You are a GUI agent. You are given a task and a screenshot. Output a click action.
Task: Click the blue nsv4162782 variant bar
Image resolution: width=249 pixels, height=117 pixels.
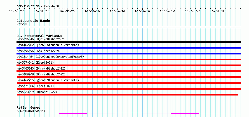tap(129, 48)
